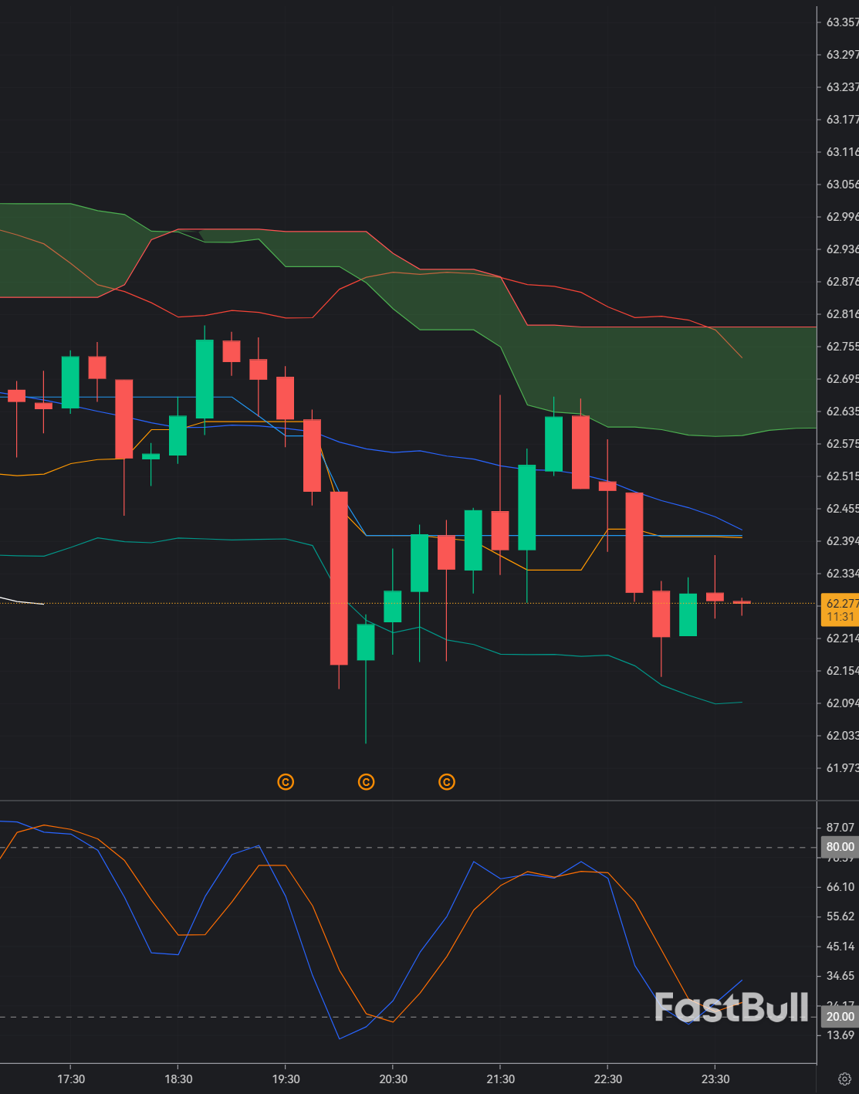Image resolution: width=859 pixels, height=1094 pixels.
Task: Click the orange © marker near 21:30
Action: [x=446, y=782]
